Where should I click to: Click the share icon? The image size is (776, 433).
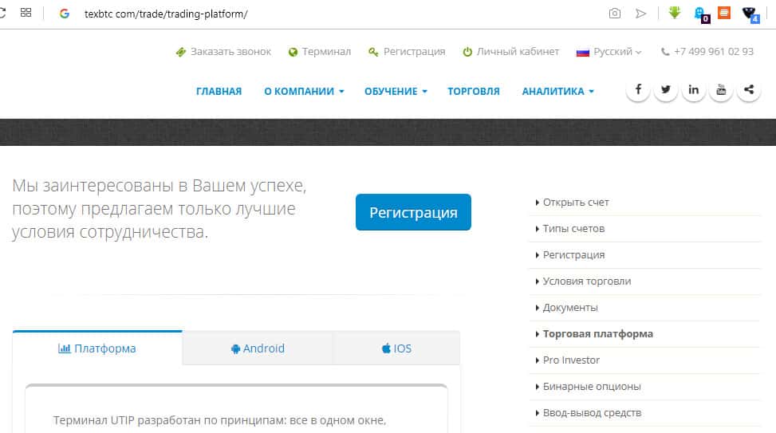[749, 89]
